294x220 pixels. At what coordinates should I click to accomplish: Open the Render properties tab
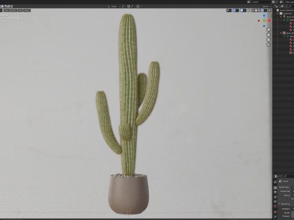click(275, 188)
